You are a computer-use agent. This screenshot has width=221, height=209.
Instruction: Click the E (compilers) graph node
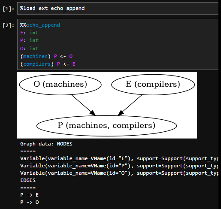pos(153,85)
